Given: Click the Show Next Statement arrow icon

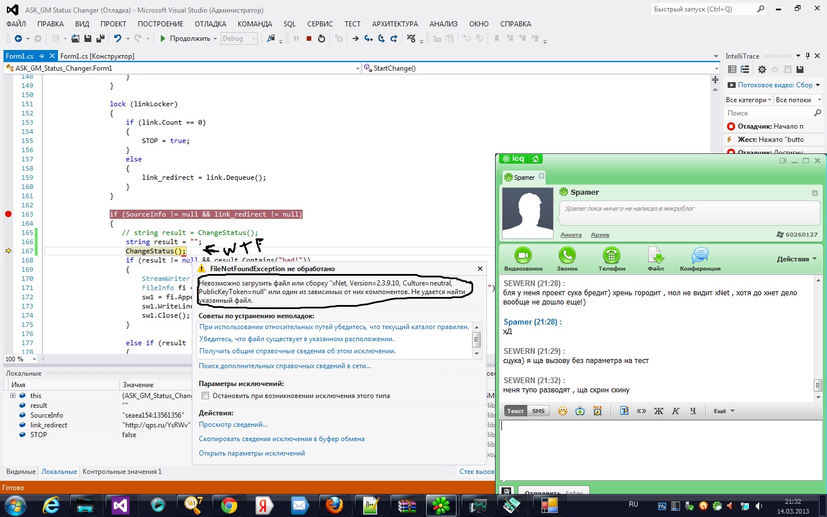Looking at the screenshot, I should tap(355, 38).
